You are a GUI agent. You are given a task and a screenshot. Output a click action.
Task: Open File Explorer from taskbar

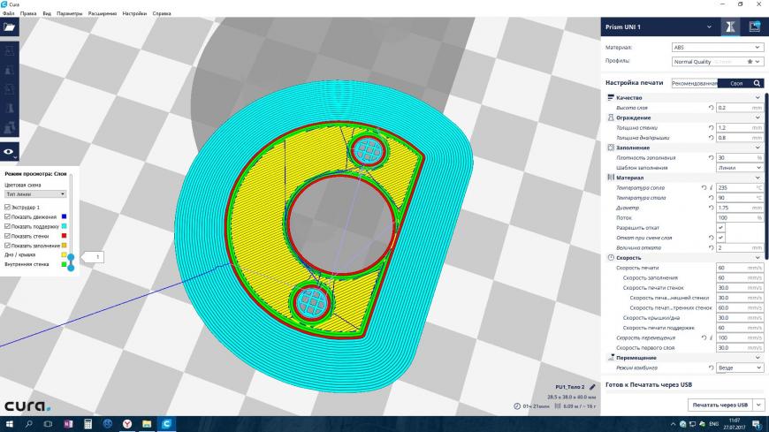pos(147,424)
